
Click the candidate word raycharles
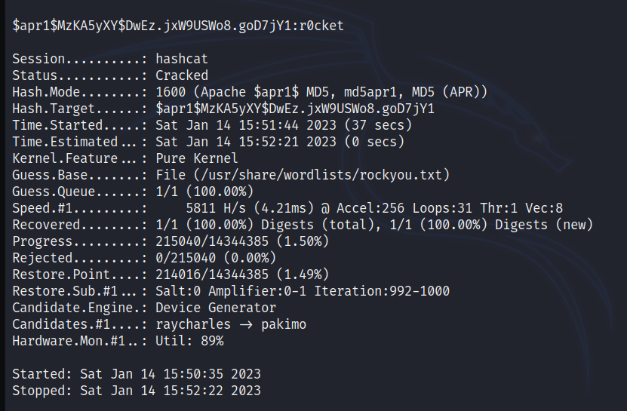click(193, 324)
